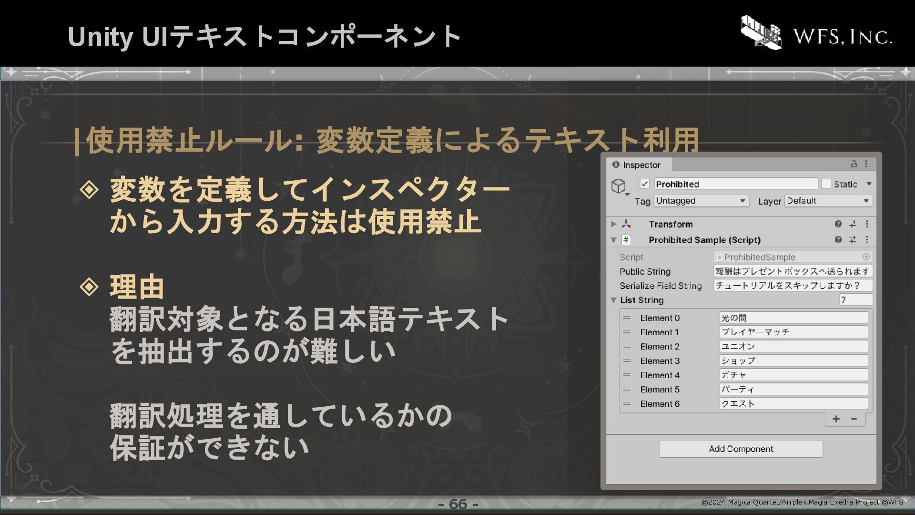This screenshot has height=515, width=915.
Task: Collapse the Prohibited Sample script foldout
Action: (x=614, y=240)
